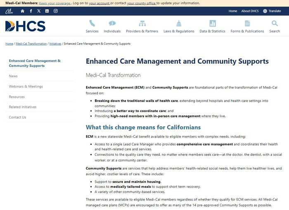Open the Instagram icon

pos(56,11)
